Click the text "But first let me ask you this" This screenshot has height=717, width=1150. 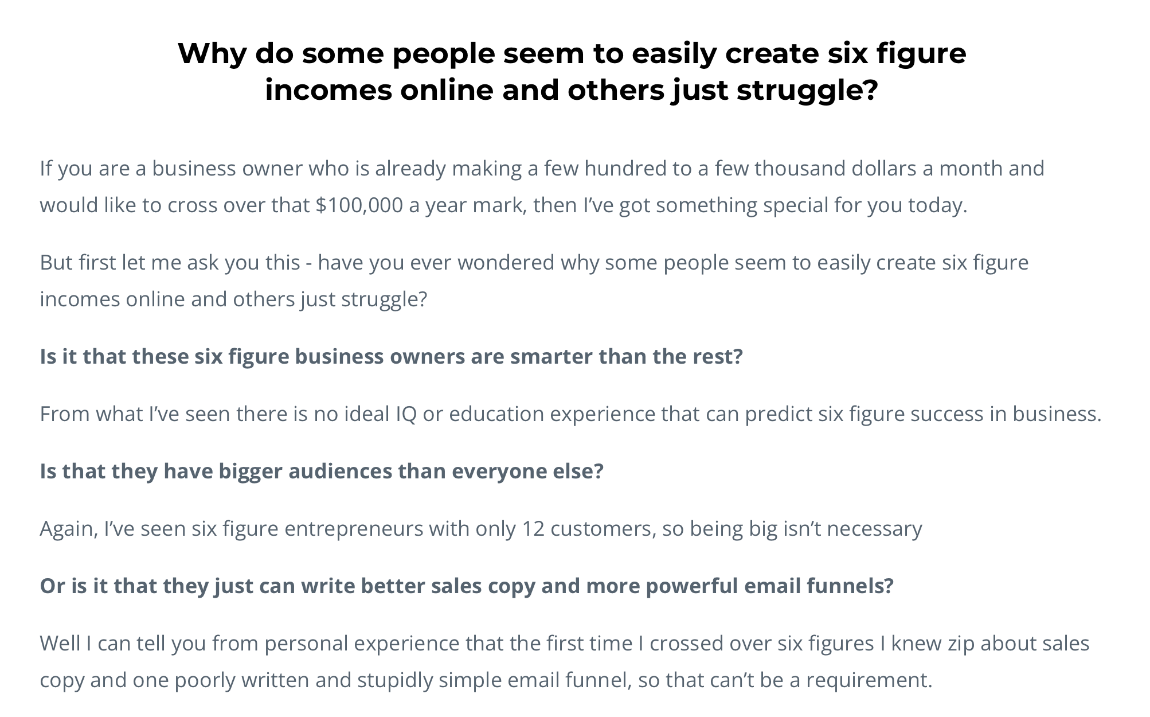pos(170,263)
